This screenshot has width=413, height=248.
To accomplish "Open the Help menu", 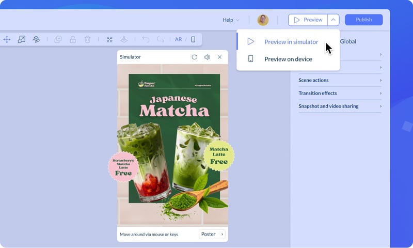I will (x=231, y=20).
